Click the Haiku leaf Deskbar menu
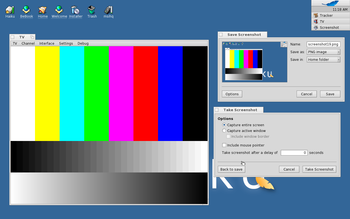The image size is (350, 219). tap(330, 3)
